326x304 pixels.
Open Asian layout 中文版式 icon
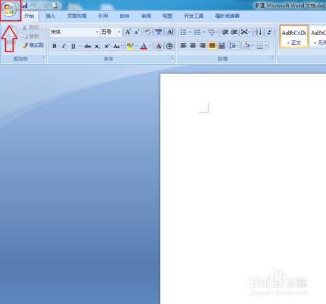click(x=246, y=33)
